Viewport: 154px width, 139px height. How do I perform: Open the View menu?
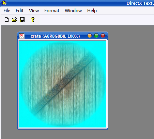pyautogui.click(x=34, y=11)
